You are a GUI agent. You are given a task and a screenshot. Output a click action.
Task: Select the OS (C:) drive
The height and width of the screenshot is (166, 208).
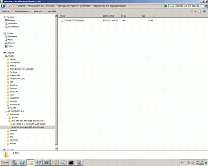11,56
